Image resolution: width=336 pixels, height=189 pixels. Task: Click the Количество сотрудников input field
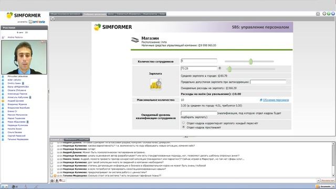(x=199, y=61)
